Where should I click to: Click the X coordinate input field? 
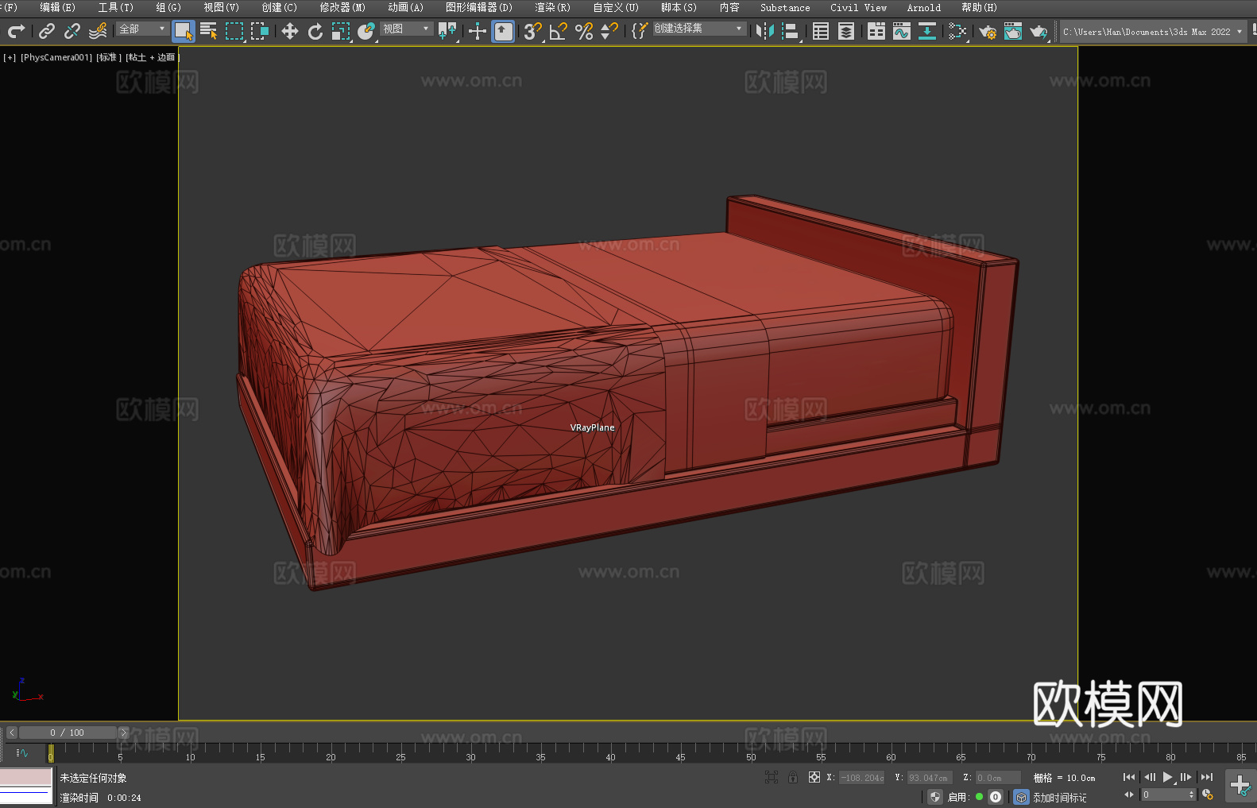click(862, 778)
